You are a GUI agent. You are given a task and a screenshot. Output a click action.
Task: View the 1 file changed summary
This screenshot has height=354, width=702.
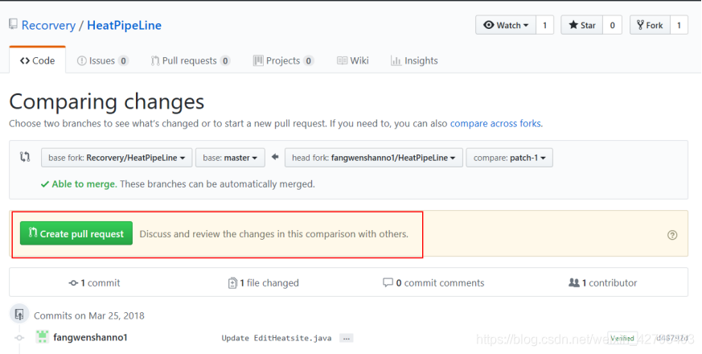pos(263,282)
